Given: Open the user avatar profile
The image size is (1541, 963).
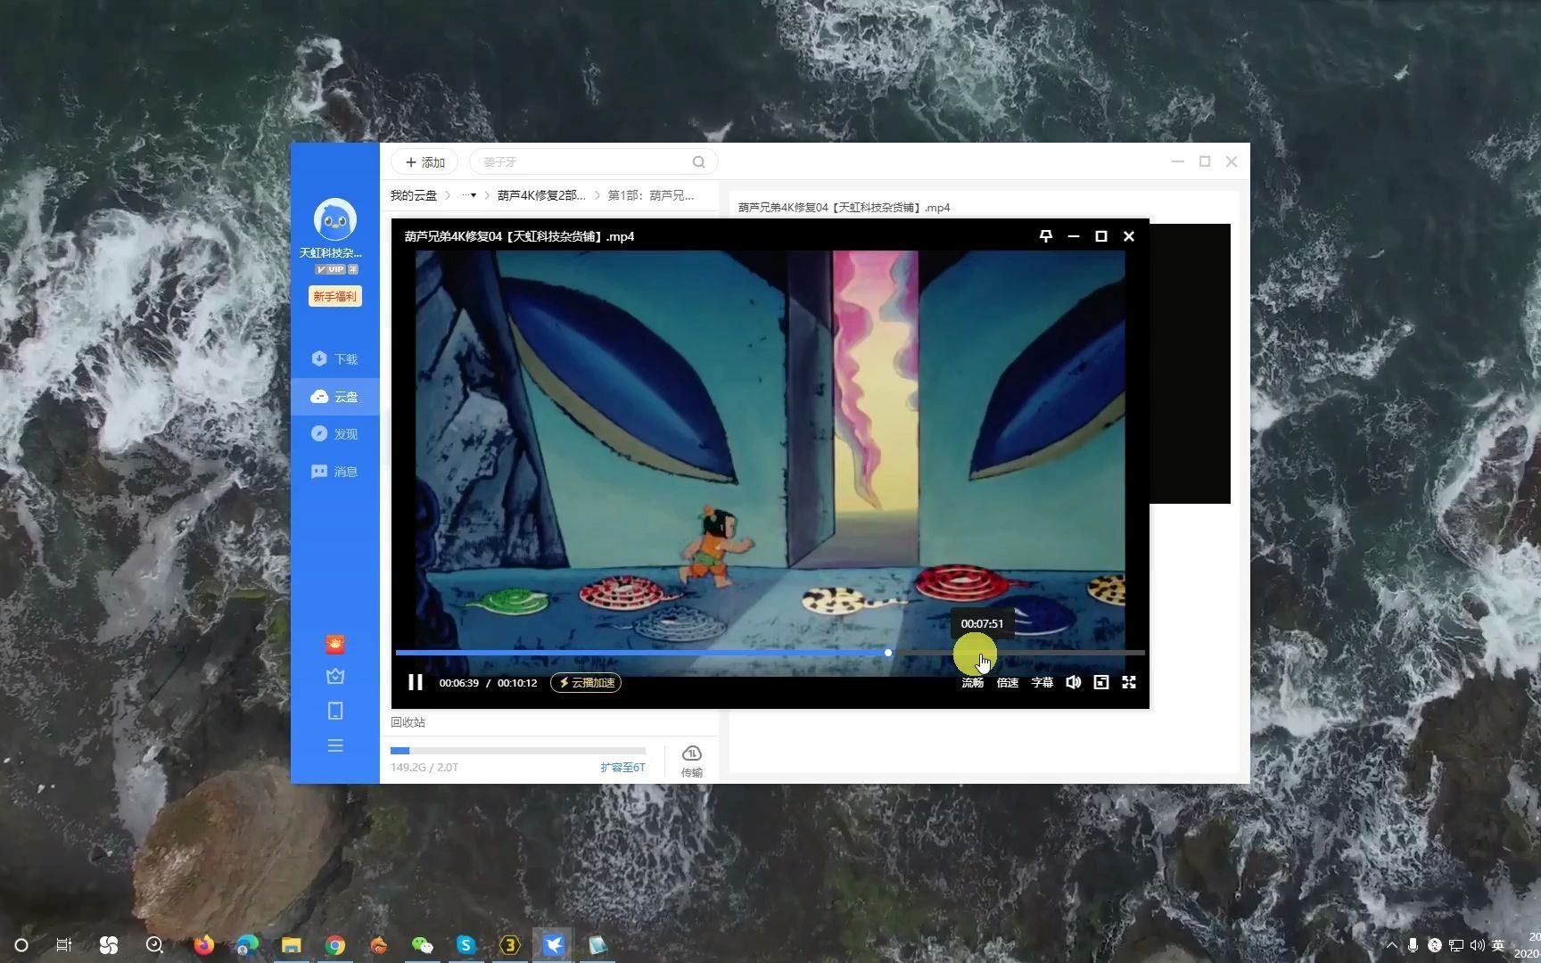Looking at the screenshot, I should click(335, 219).
